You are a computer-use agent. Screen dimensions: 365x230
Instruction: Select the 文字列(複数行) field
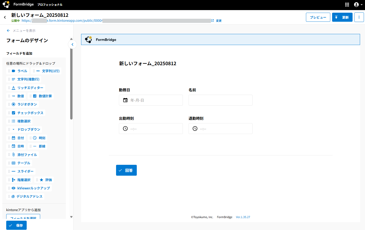pos(24,79)
